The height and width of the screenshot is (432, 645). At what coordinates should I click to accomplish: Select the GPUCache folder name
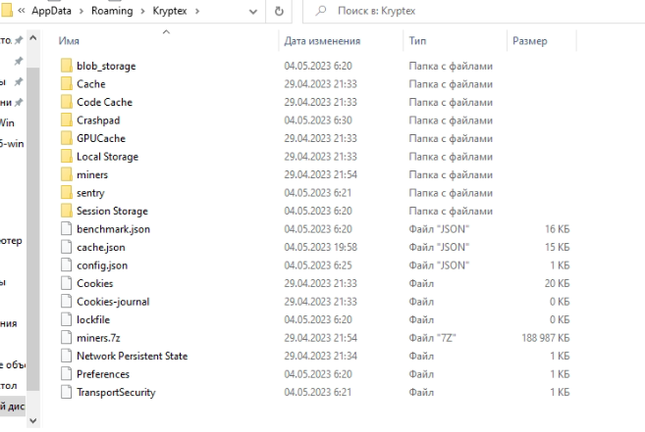(101, 138)
